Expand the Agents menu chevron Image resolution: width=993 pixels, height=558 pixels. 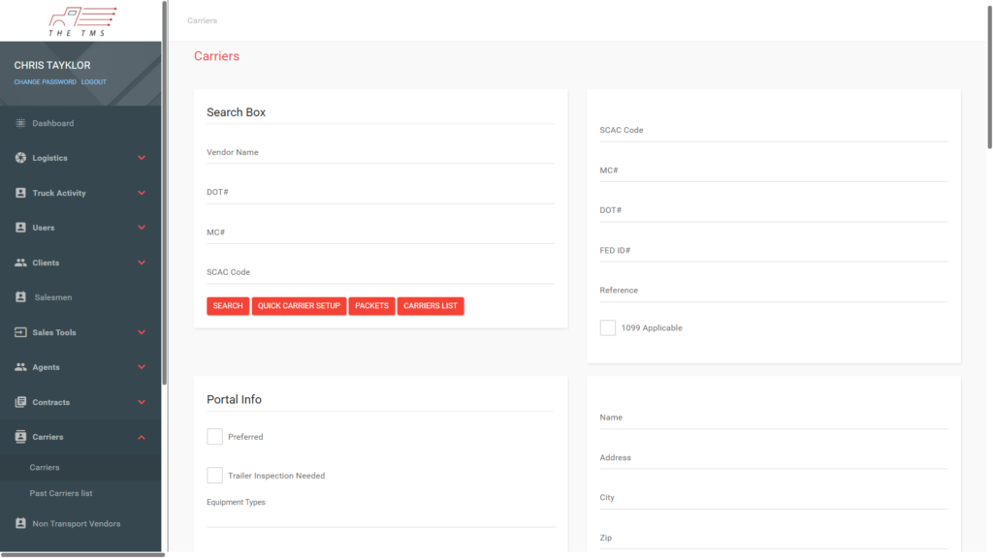coord(142,367)
